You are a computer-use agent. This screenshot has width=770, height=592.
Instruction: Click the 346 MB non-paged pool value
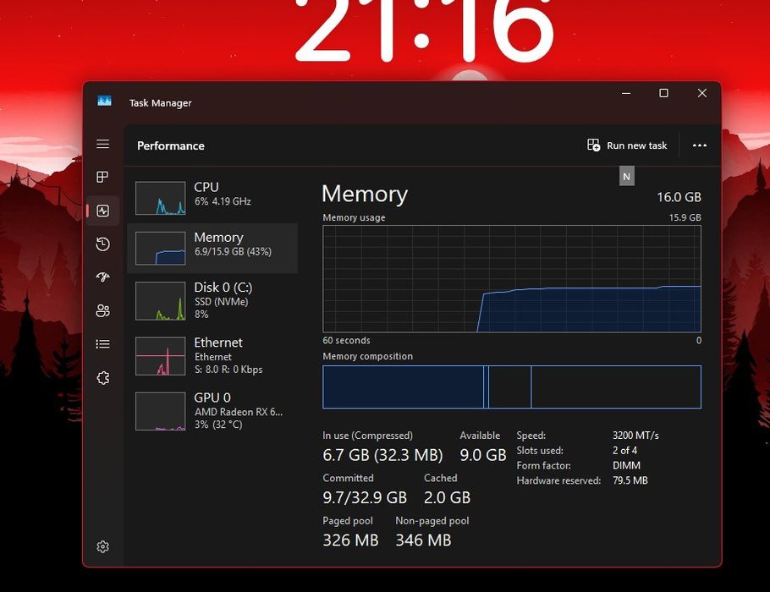(423, 540)
